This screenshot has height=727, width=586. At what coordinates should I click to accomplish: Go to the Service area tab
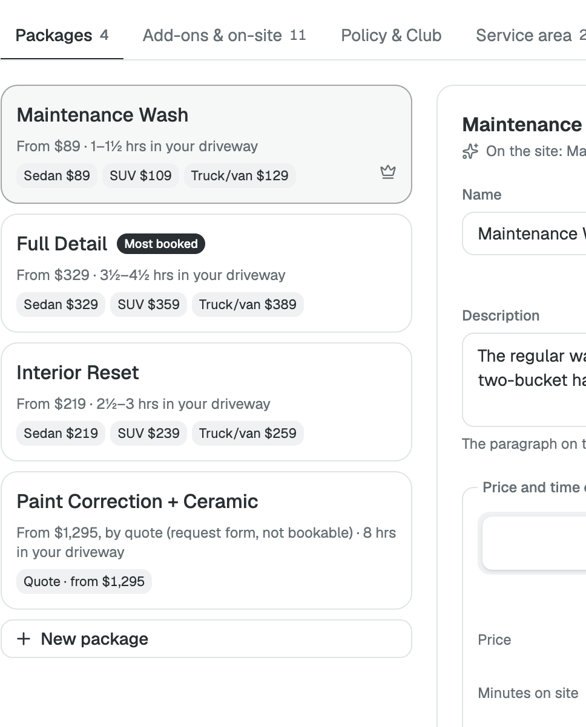(530, 36)
